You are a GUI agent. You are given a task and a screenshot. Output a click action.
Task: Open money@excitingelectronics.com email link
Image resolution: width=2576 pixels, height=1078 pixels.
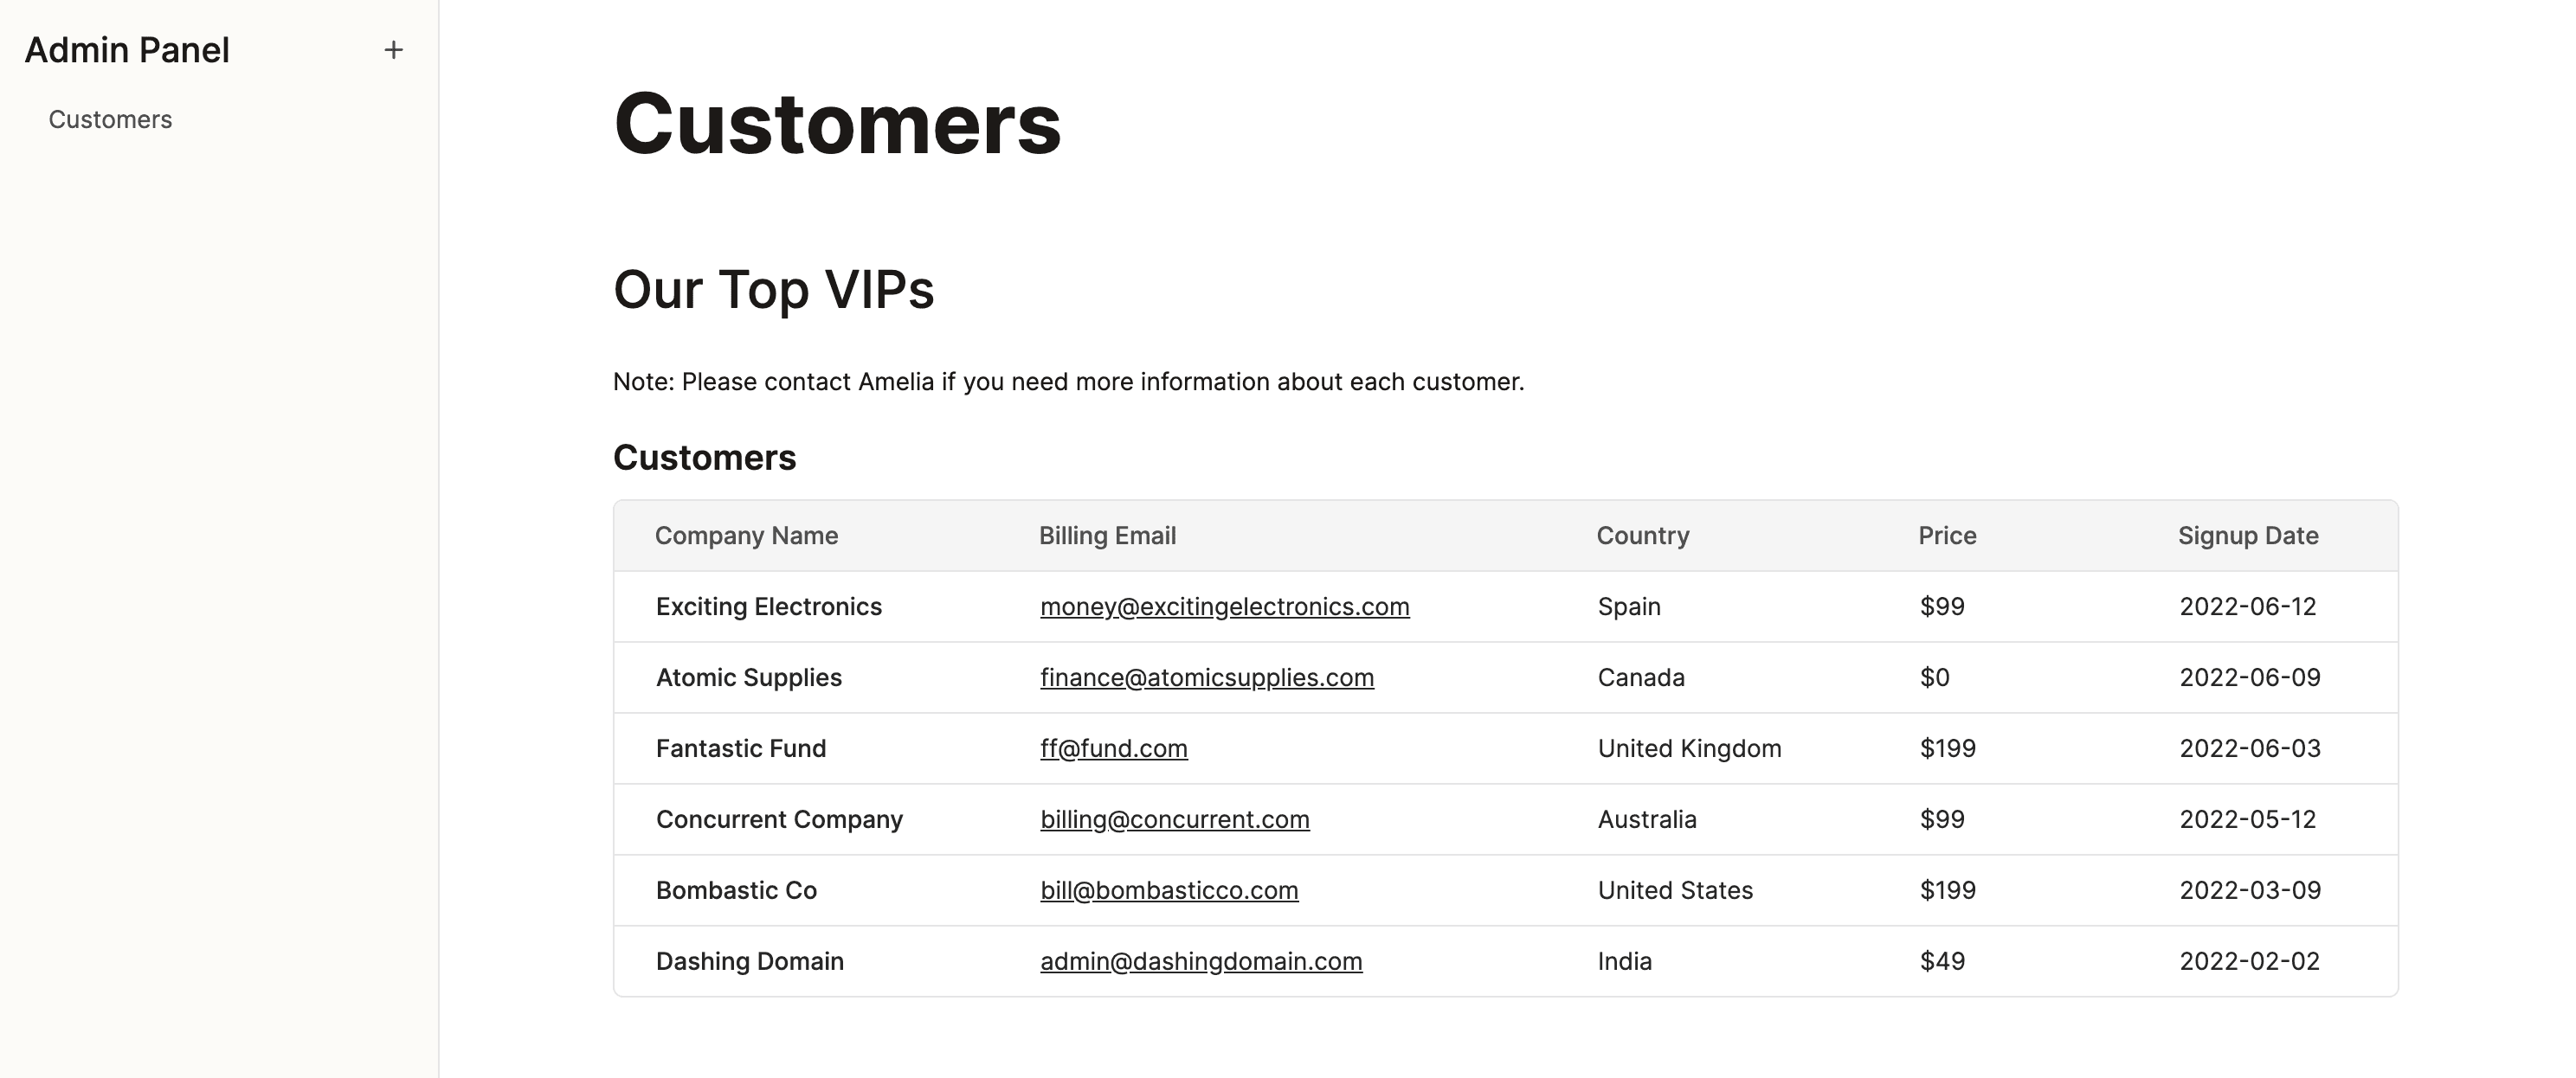pyautogui.click(x=1224, y=606)
